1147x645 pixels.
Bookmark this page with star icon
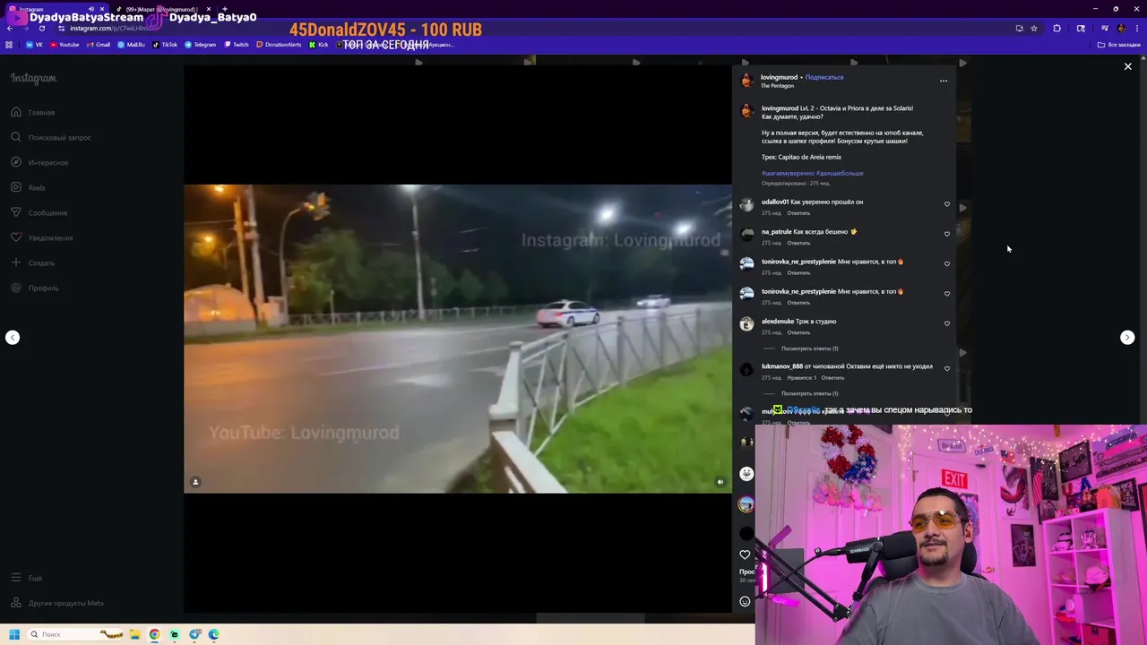click(1033, 28)
